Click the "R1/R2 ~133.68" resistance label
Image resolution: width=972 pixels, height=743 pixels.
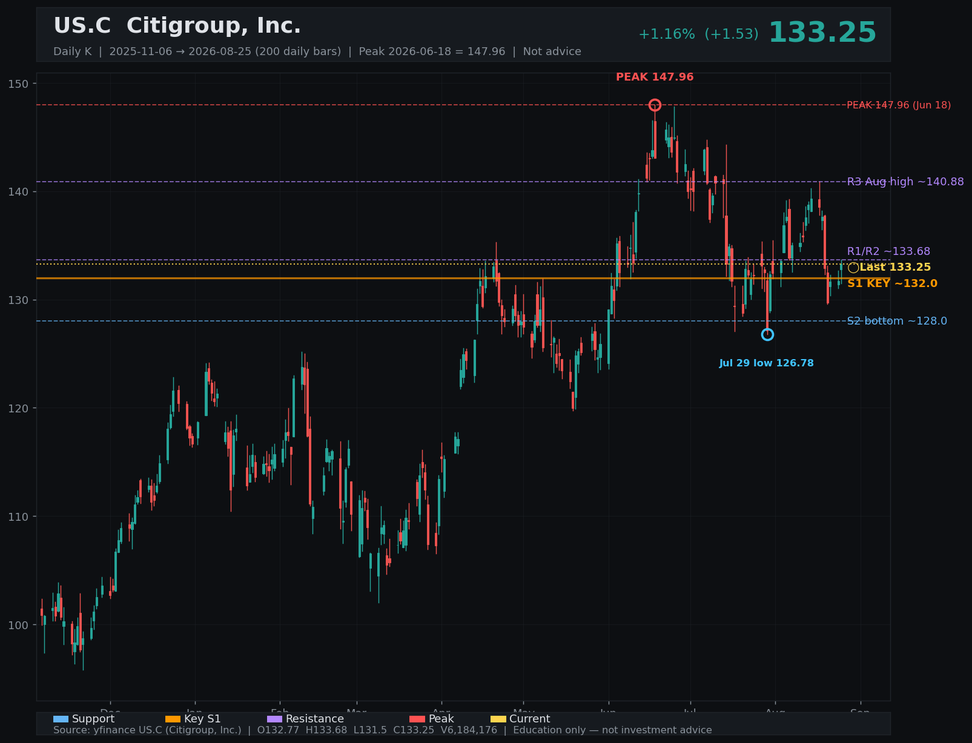tap(888, 251)
